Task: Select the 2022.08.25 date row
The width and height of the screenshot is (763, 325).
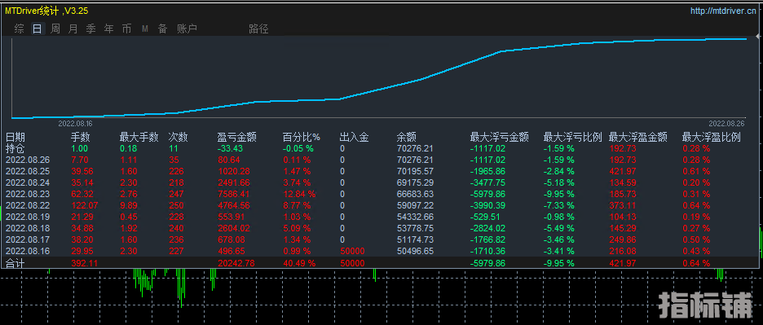Action: click(27, 171)
